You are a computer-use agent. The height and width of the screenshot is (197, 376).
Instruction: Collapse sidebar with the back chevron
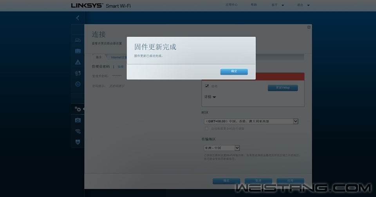pyautogui.click(x=78, y=18)
